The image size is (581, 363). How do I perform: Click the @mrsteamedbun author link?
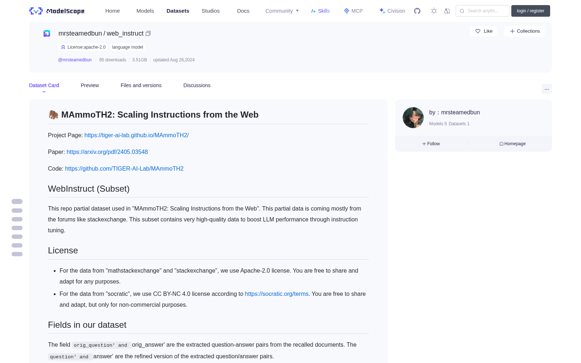(75, 60)
